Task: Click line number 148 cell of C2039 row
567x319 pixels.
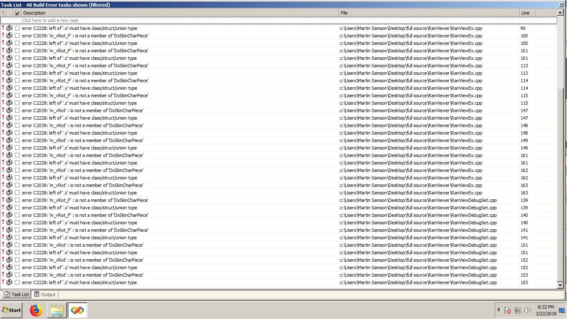Action: (x=524, y=125)
